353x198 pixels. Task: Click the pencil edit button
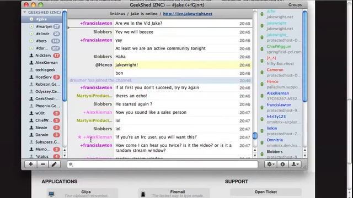[54, 164]
